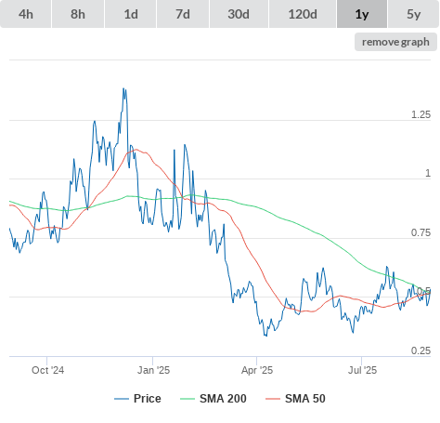Select the 4h time range tab
Image resolution: width=440 pixels, height=423 pixels.
click(x=25, y=14)
